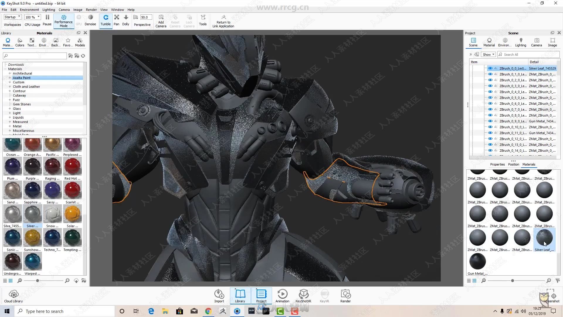Viewport: 563px width, 317px height.
Task: Toggle the Project panel button
Action: (261, 296)
